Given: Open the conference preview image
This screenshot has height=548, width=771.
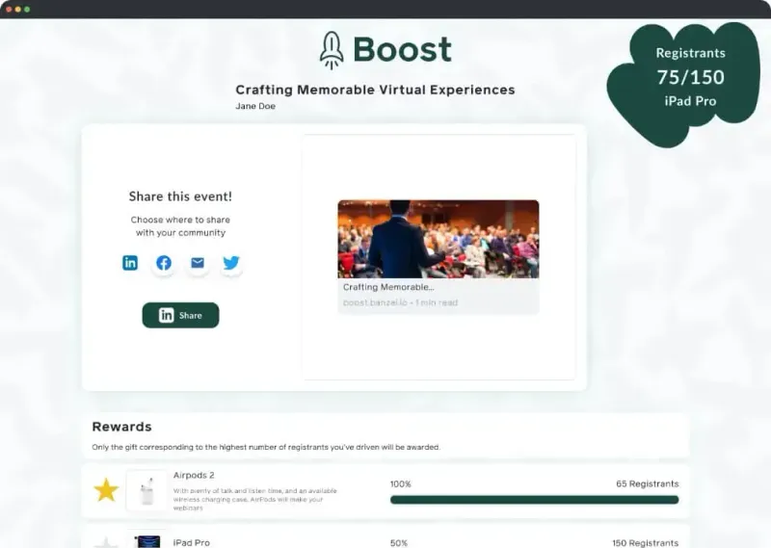Looking at the screenshot, I should point(439,239).
